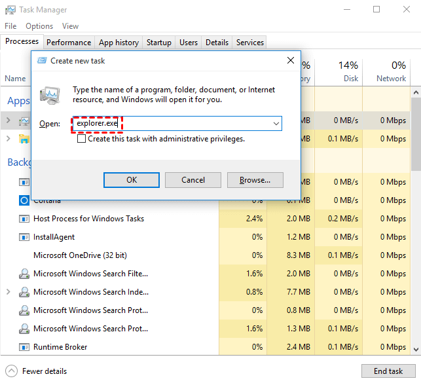Viewport: 421px width, 387px height.
Task: Click the Browse... button
Action: point(255,180)
